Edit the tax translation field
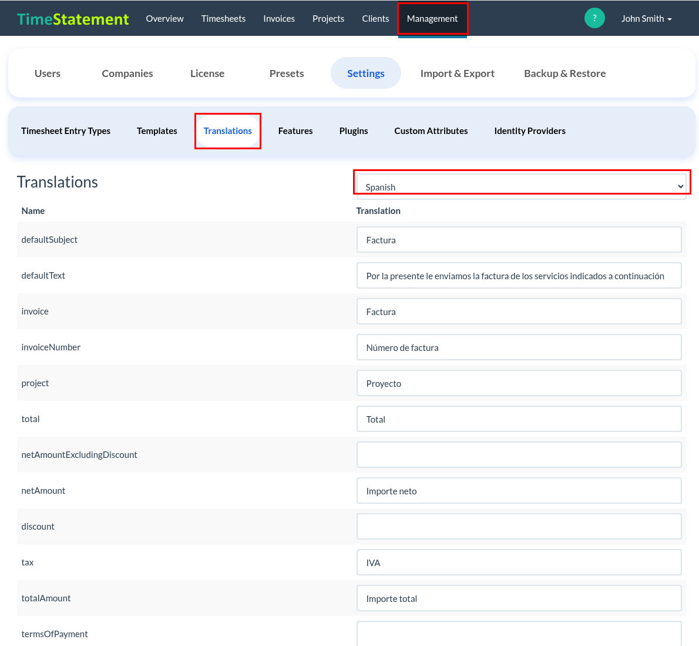This screenshot has height=646, width=699. pos(519,562)
